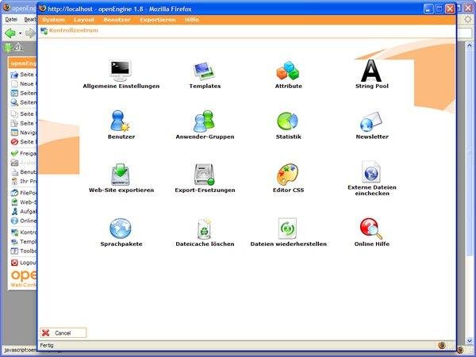Click the background window scrollbar up arrow

tap(470, 46)
